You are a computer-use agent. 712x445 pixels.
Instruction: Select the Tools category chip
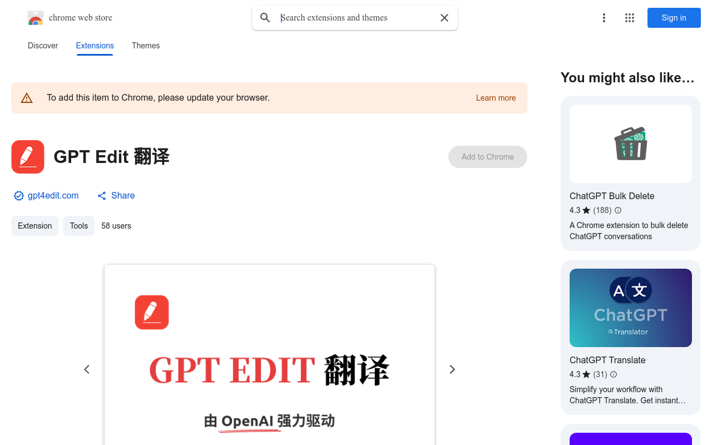tap(79, 226)
